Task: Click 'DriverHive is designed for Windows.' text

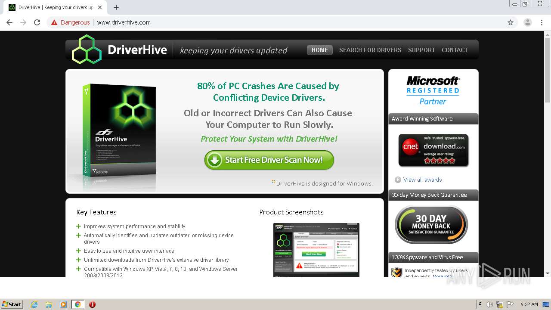Action: 325,183
